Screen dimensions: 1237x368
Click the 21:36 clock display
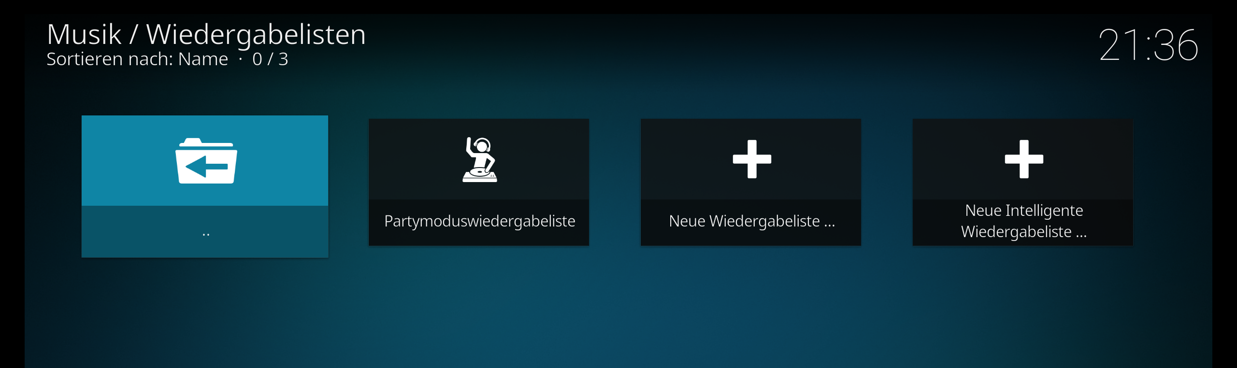click(x=1149, y=45)
